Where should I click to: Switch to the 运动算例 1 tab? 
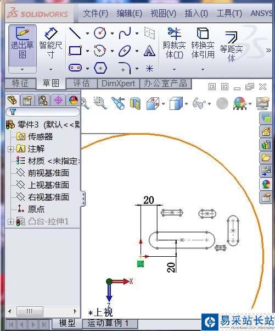(110, 323)
